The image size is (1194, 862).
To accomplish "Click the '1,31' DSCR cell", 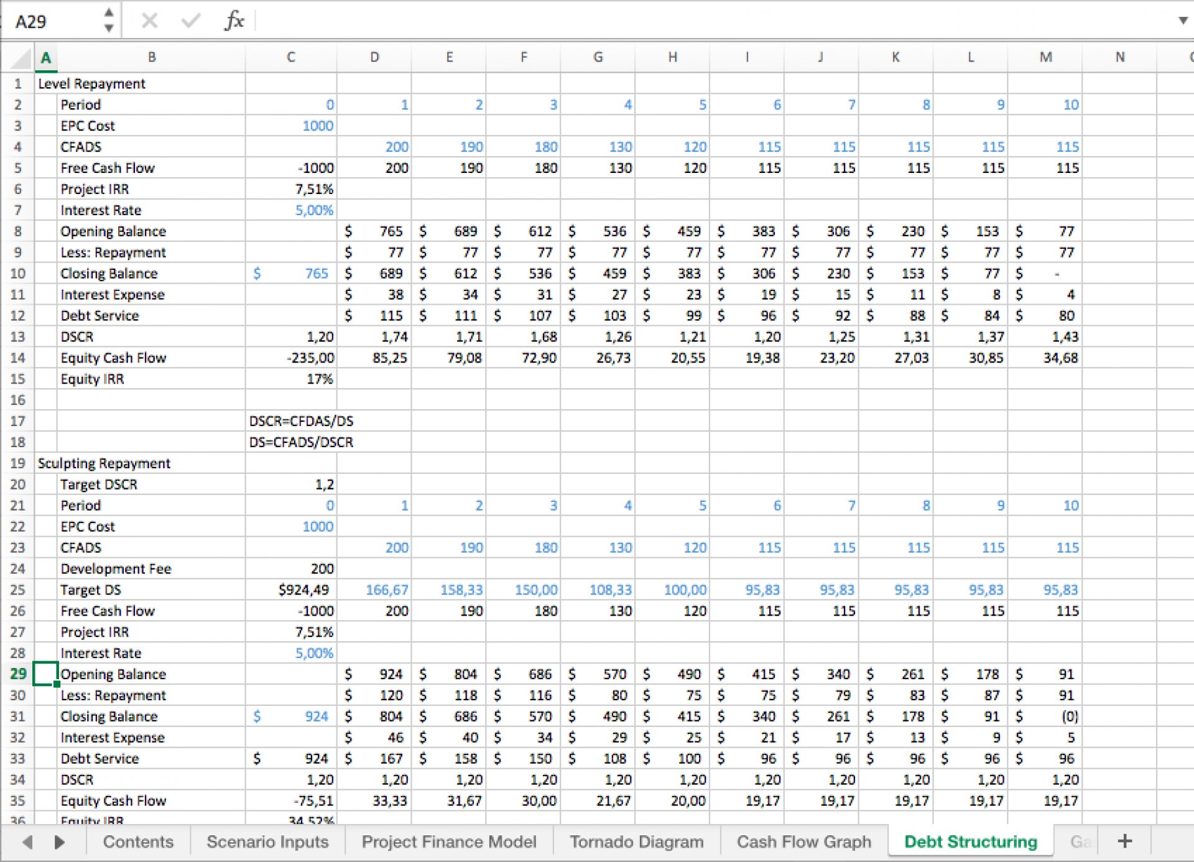I will [896, 336].
